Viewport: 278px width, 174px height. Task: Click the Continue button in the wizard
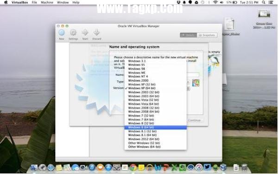pyautogui.click(x=195, y=120)
